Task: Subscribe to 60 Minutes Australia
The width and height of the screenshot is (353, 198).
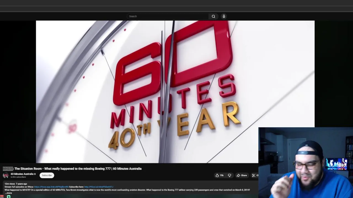Action: point(47,175)
